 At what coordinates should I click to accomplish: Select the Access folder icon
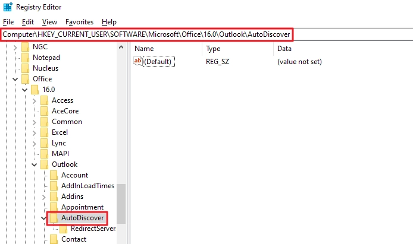pos(44,100)
